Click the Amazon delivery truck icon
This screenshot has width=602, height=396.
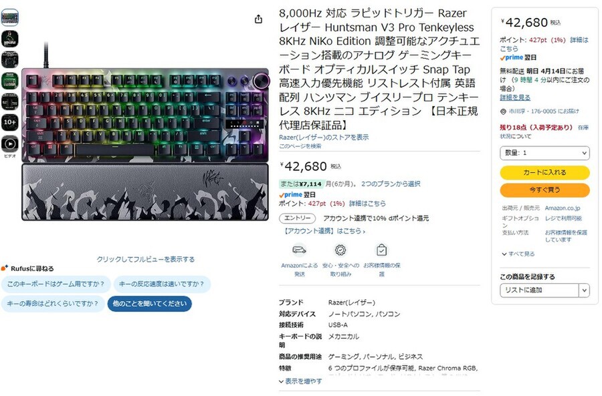(x=300, y=250)
